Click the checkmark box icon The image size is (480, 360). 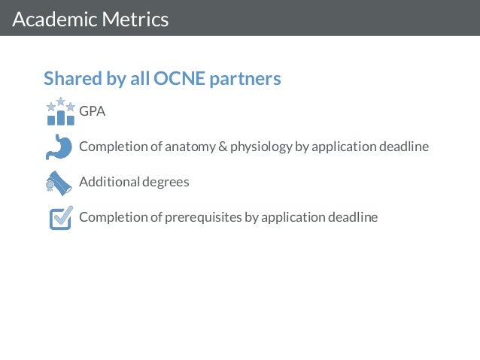61,217
